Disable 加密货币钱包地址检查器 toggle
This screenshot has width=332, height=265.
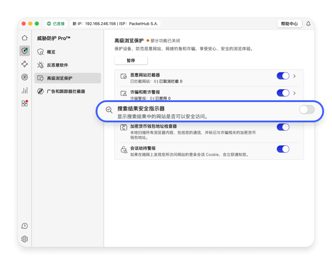283,127
